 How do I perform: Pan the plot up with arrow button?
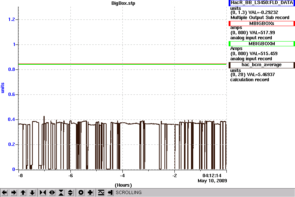(x=23, y=193)
